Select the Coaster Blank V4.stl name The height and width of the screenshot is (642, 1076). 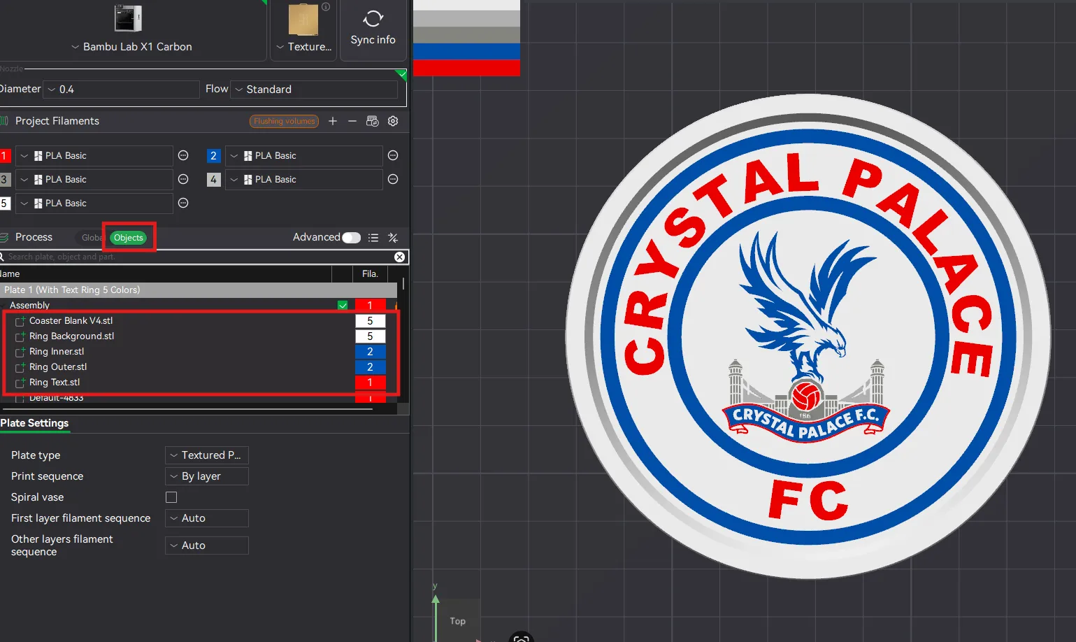coord(71,321)
